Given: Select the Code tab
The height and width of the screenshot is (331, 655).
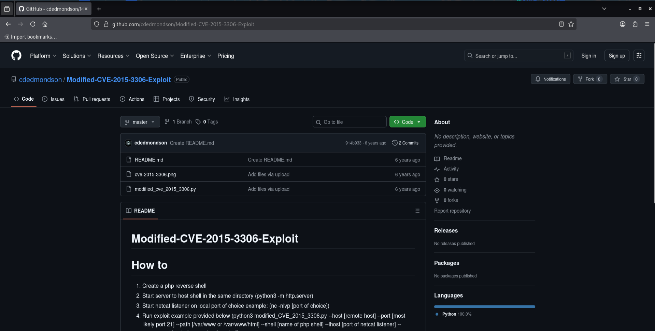Looking at the screenshot, I should tap(24, 99).
